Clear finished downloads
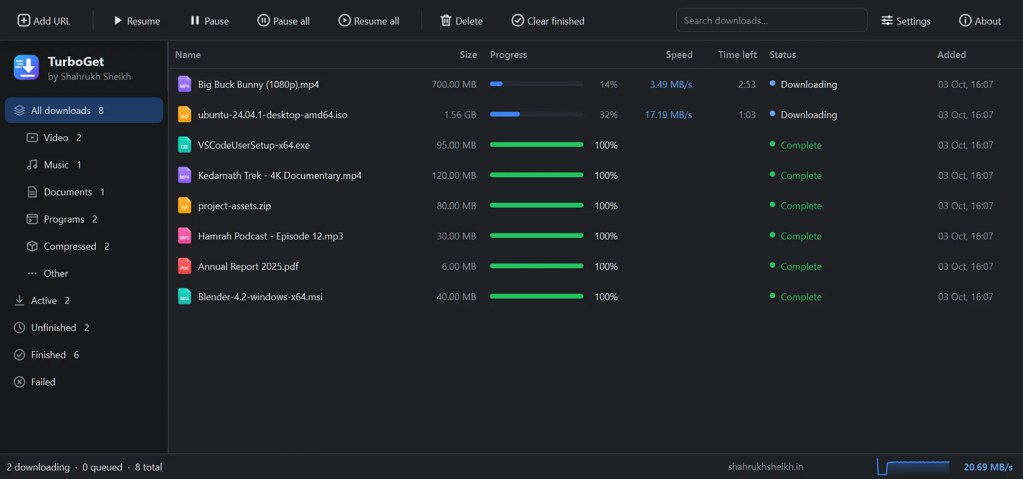The width and height of the screenshot is (1023, 479). coord(548,21)
